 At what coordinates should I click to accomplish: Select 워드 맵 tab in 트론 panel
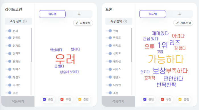pyautogui.click(x=153, y=14)
